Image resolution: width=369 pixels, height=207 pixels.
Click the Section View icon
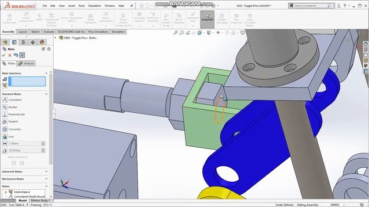click(194, 33)
